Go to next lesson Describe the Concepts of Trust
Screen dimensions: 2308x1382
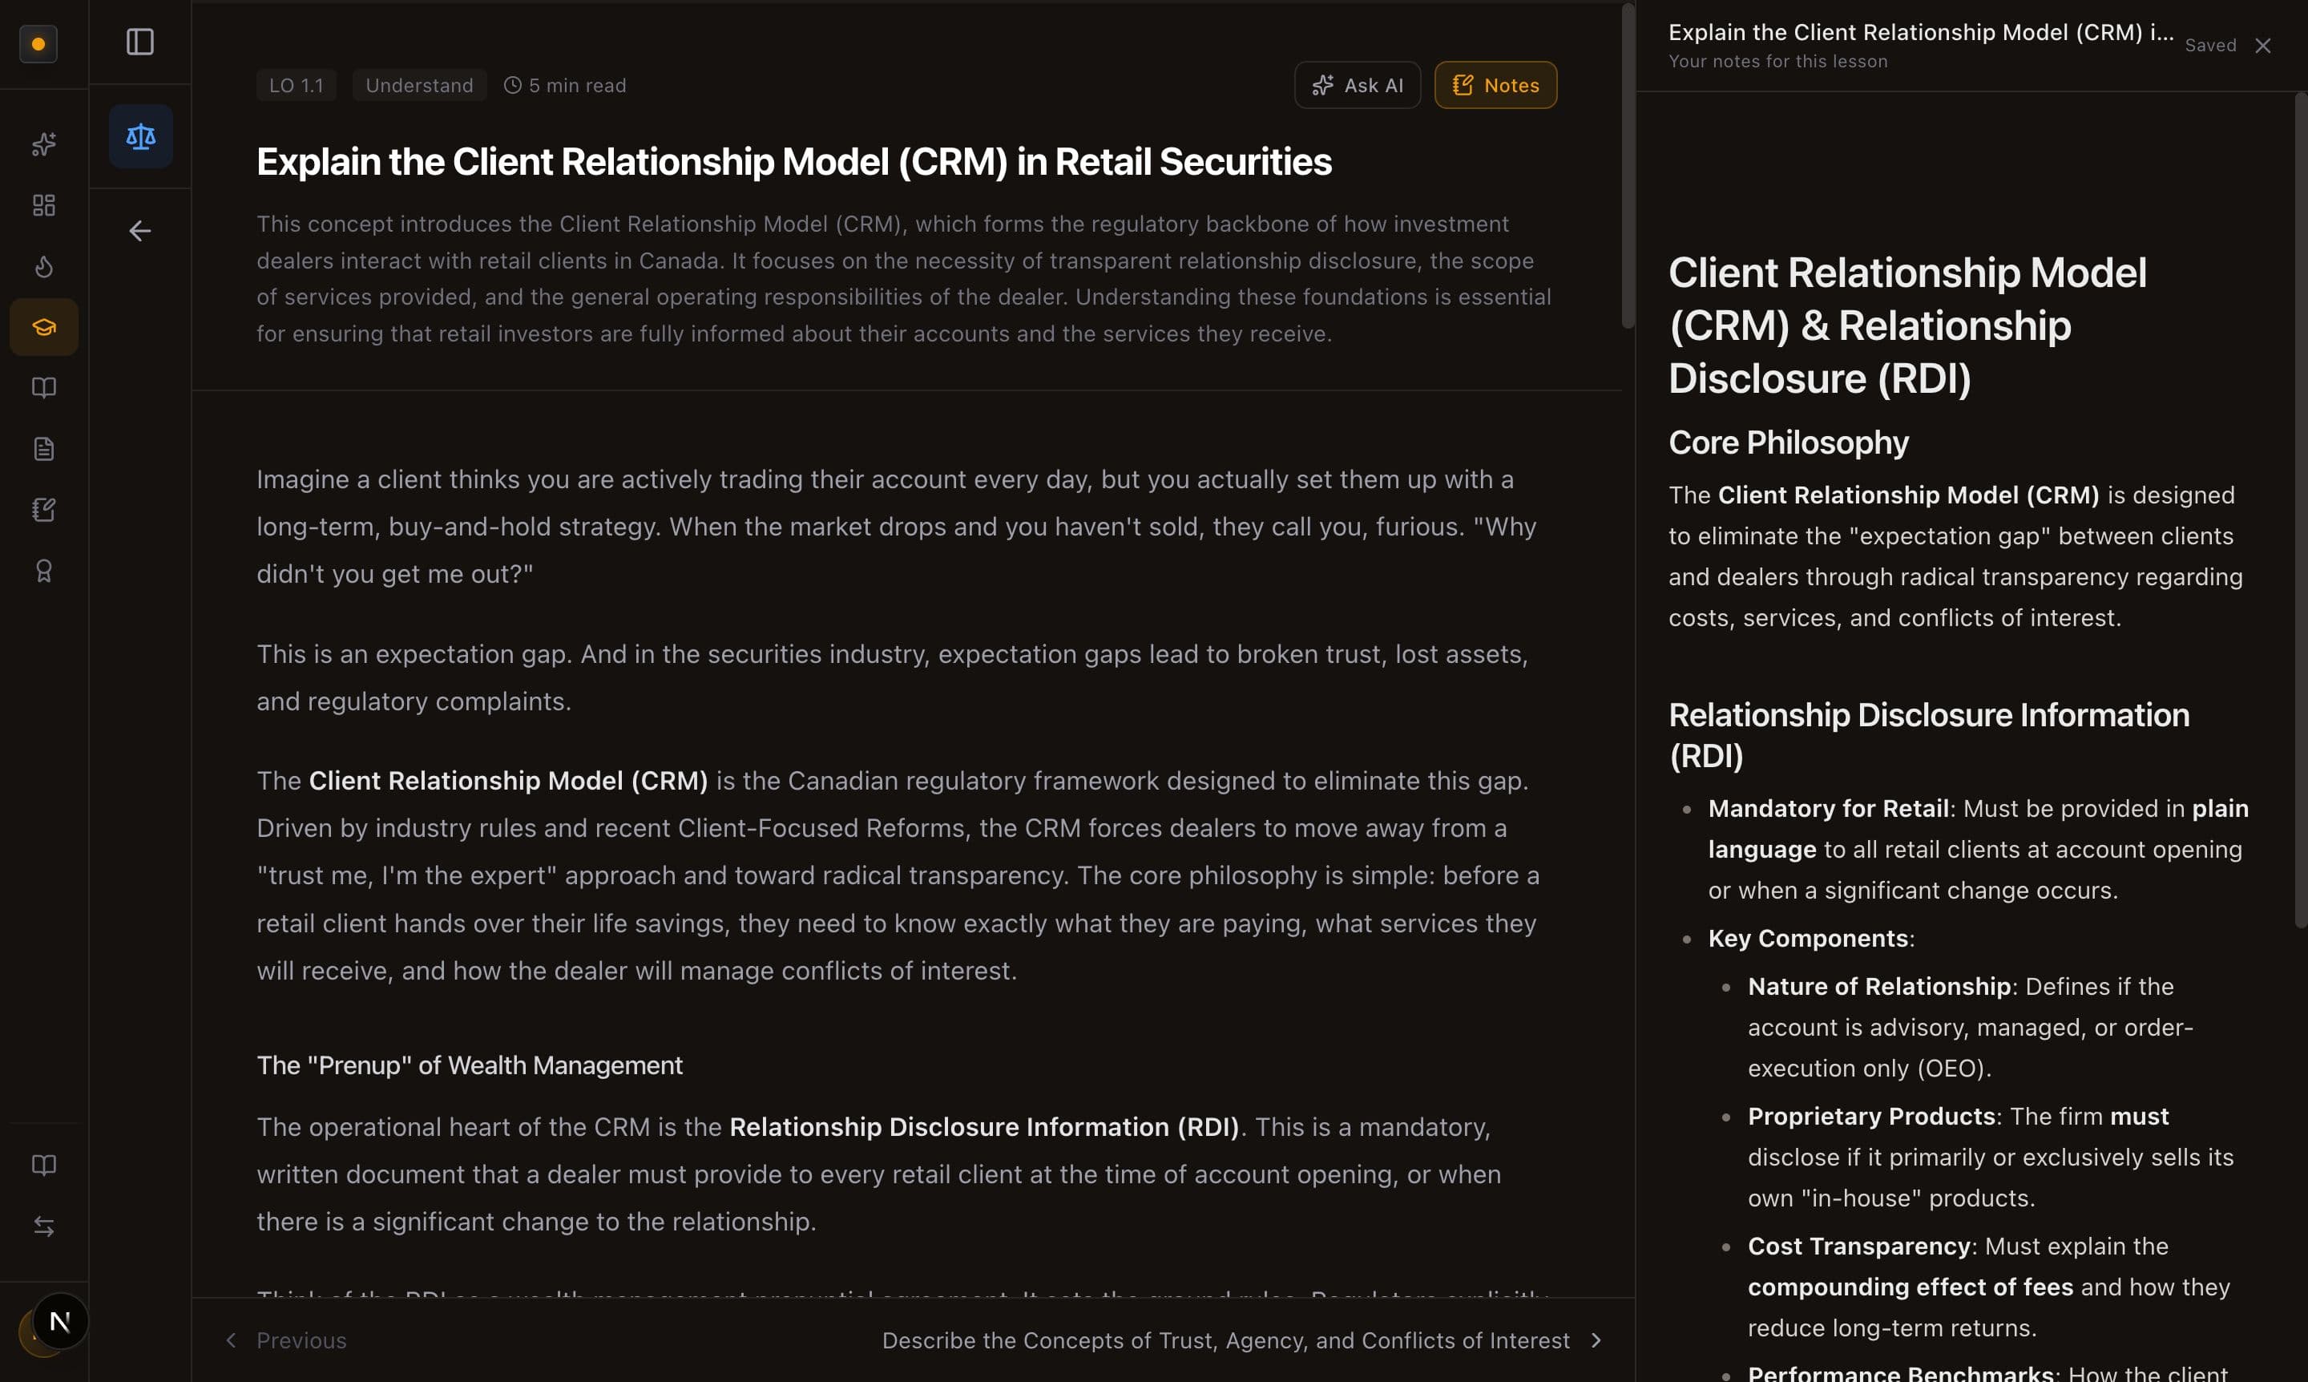(1225, 1340)
